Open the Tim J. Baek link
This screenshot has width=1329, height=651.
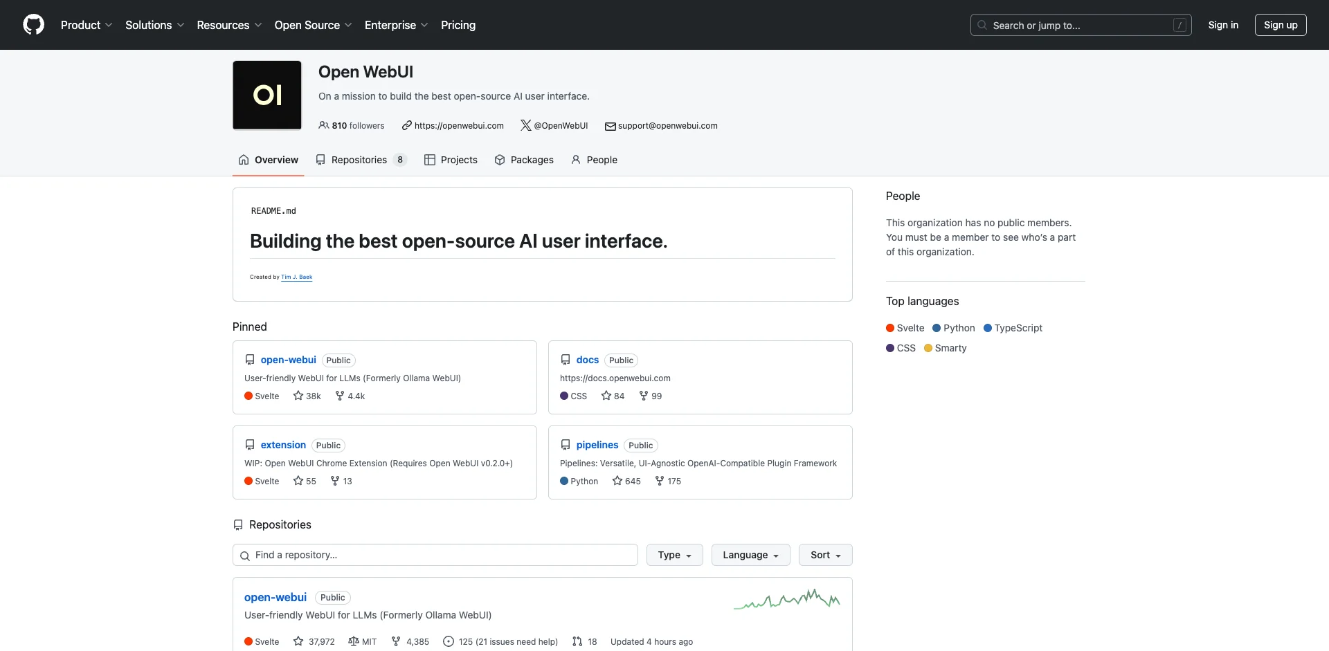(297, 277)
